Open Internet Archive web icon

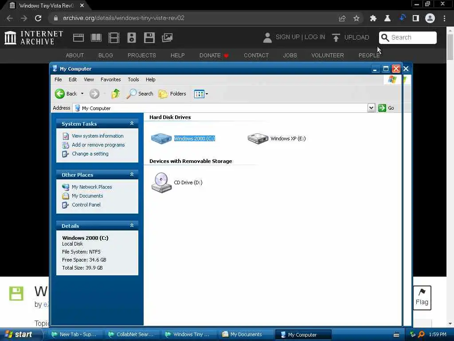78,38
